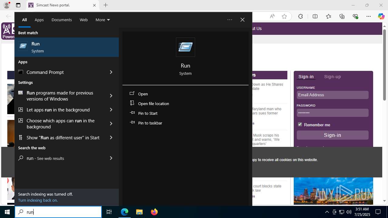
Task: Open Microsoft Edge from the taskbar
Action: click(x=125, y=212)
